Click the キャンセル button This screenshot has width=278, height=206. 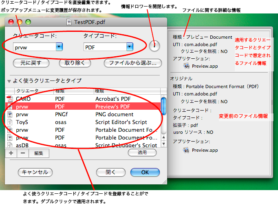point(35,172)
